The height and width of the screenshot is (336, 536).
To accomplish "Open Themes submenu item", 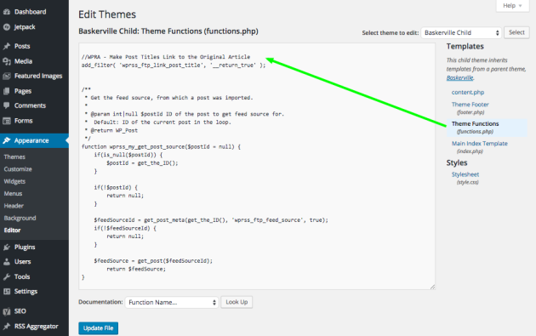I will pos(14,157).
